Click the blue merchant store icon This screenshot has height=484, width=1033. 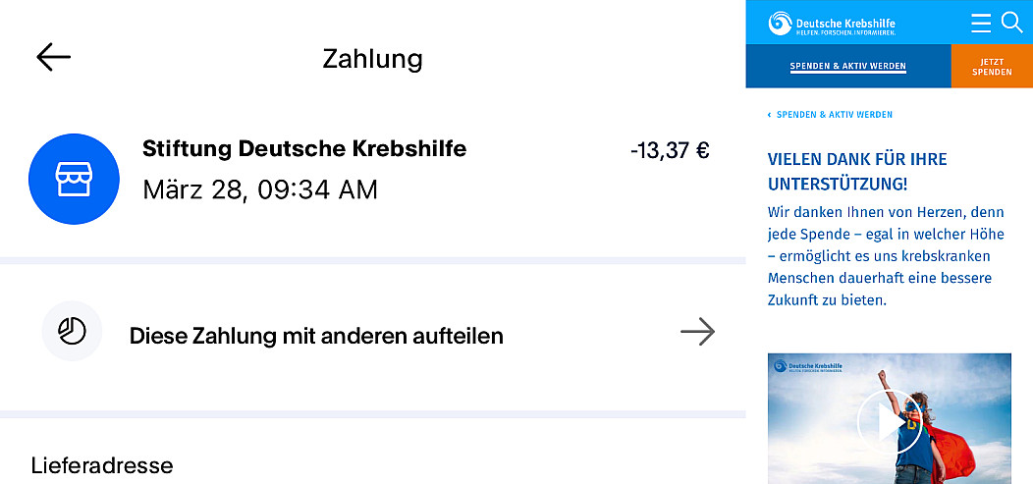(x=75, y=179)
